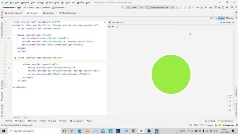
Task: Open the APP run configuration dropdown
Action: click(135, 7)
